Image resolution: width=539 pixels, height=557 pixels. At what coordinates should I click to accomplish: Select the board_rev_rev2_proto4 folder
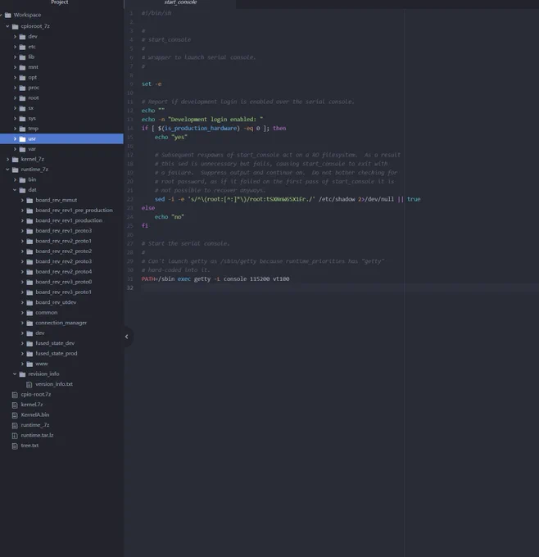pyautogui.click(x=64, y=272)
